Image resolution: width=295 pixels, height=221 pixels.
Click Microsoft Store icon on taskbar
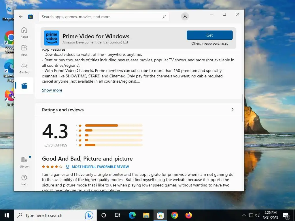160,215
